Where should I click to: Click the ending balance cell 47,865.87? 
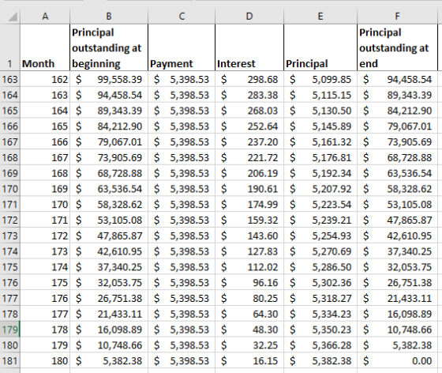(397, 220)
